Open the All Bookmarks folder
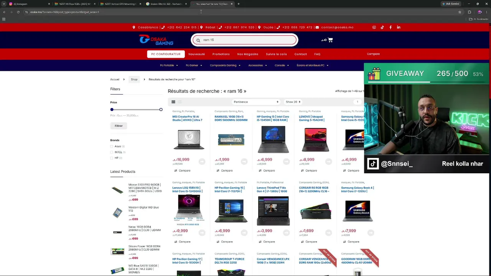 (479, 19)
